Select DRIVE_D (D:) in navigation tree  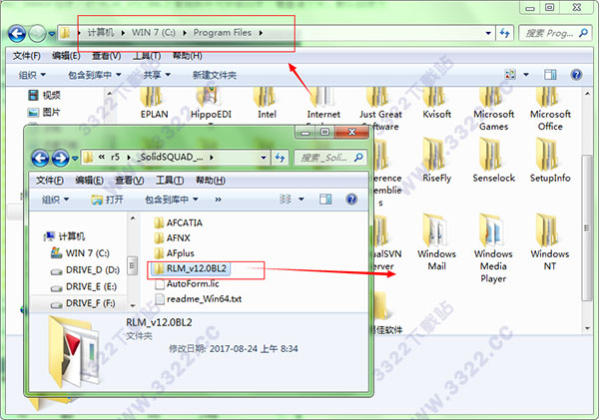[85, 270]
